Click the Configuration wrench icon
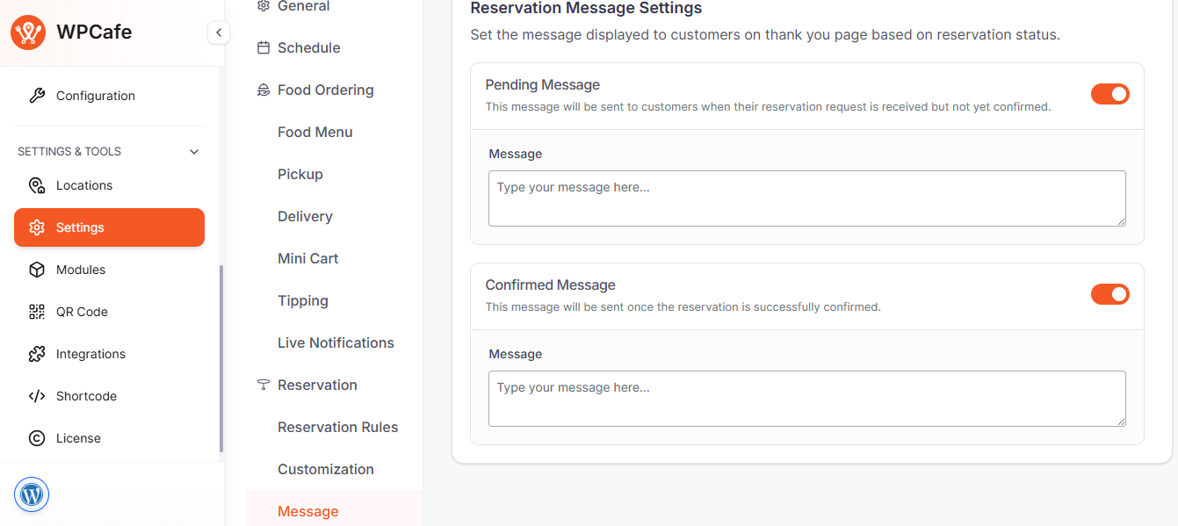This screenshot has width=1178, height=526. tap(37, 96)
